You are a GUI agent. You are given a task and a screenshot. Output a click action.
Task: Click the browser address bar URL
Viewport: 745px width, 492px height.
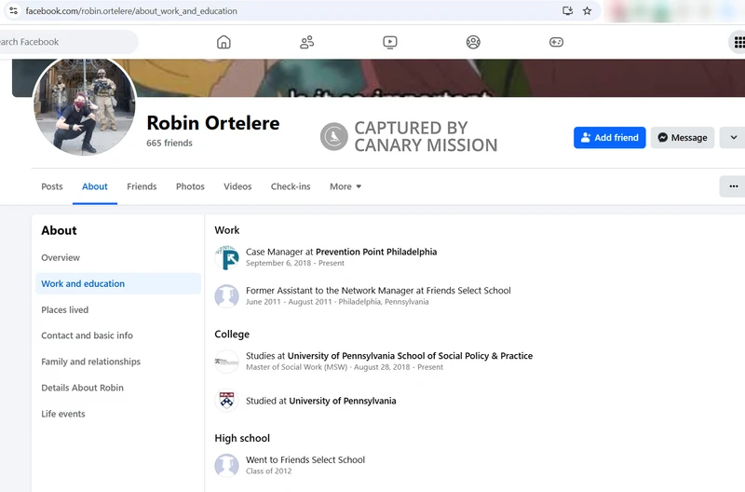pos(131,11)
